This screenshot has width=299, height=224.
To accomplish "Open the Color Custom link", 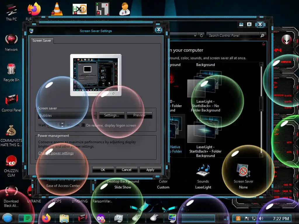I will coord(163,184).
